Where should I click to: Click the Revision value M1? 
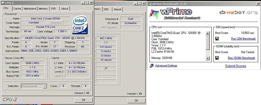[x=83, y=47]
